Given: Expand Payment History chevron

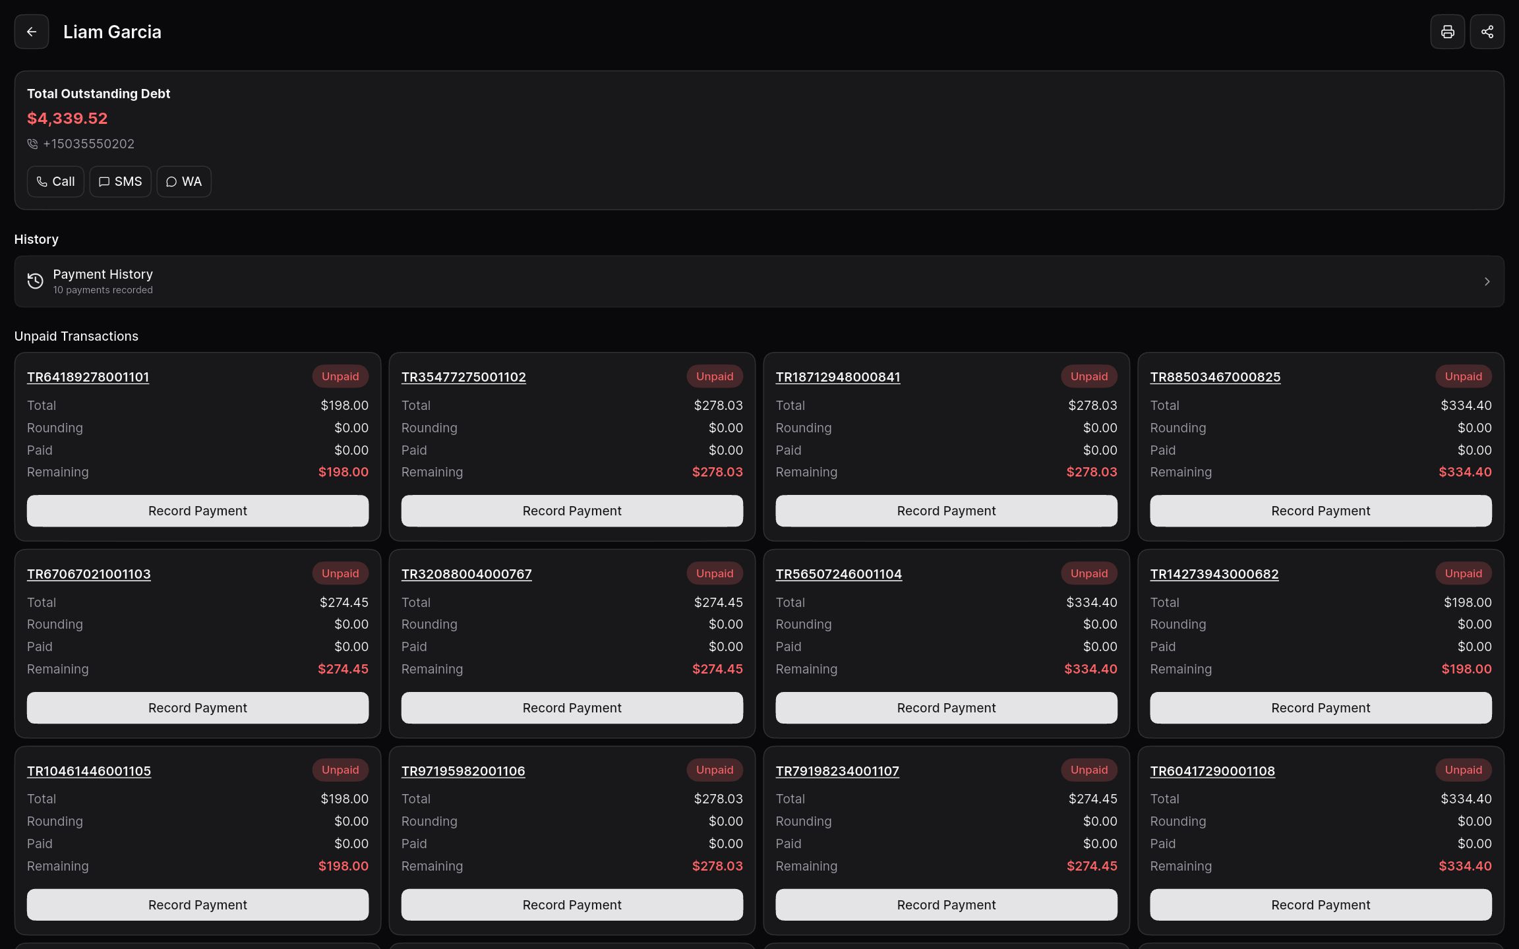Looking at the screenshot, I should 1487,281.
